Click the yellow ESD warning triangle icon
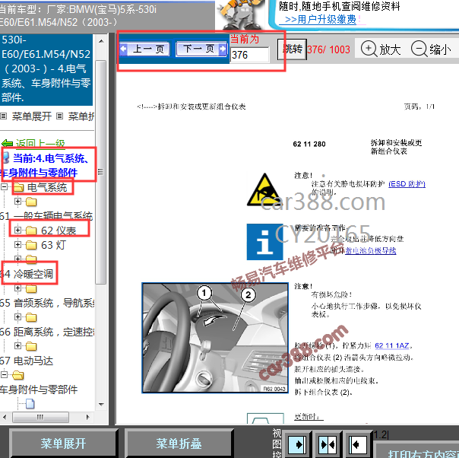This screenshot has height=458, width=459. [x=264, y=189]
